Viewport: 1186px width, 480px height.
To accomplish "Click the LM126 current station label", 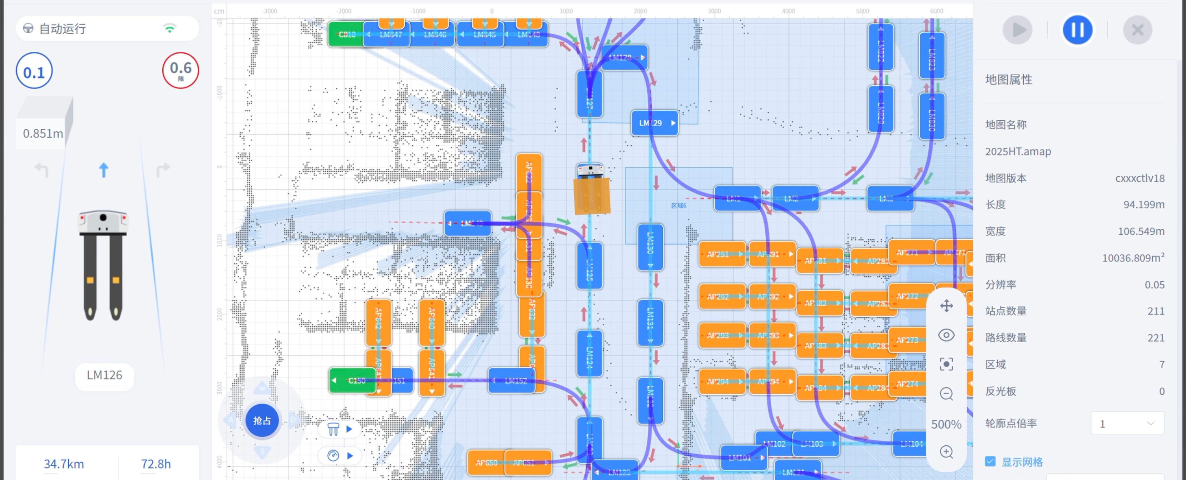I will [x=104, y=375].
